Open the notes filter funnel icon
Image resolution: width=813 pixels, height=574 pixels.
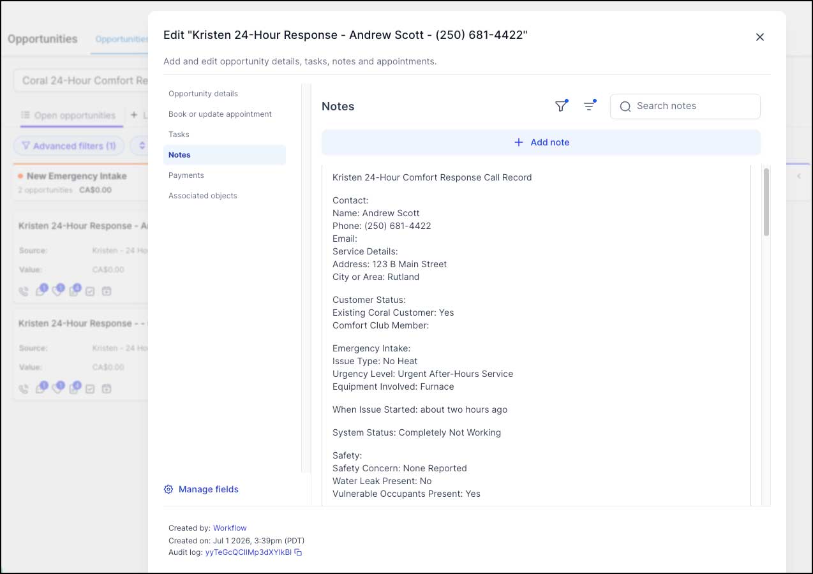[x=561, y=107]
